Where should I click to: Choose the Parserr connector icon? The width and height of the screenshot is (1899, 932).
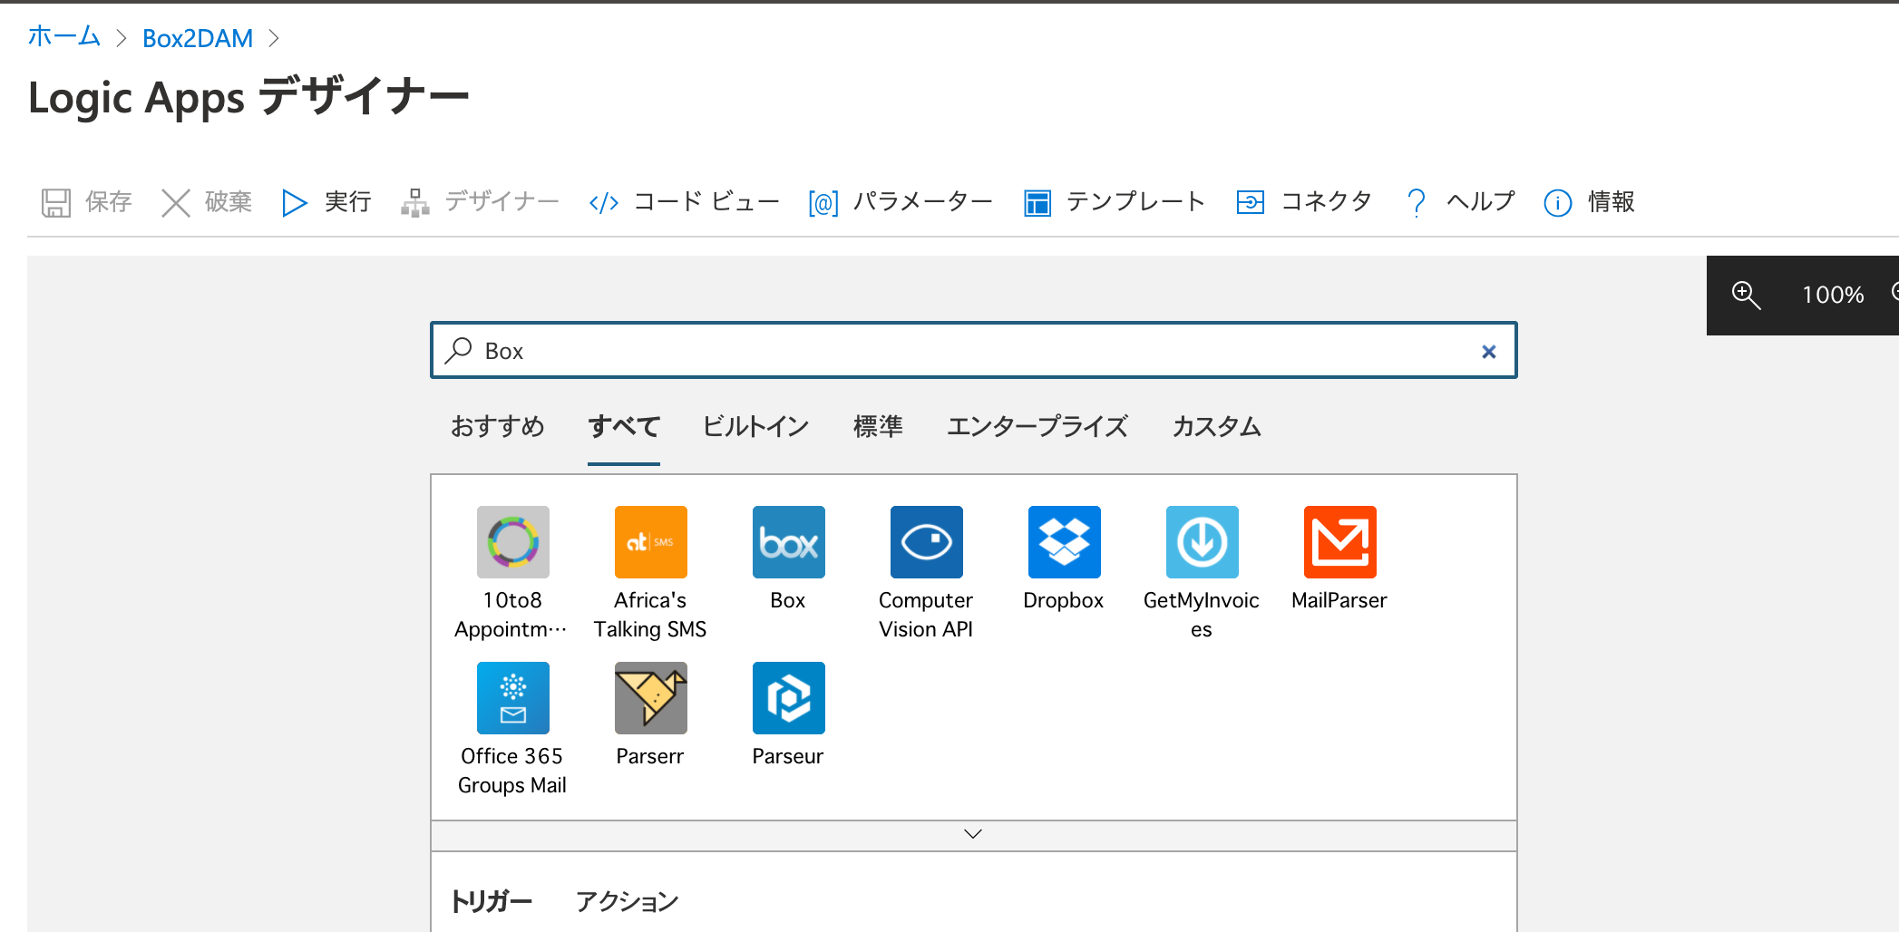pyautogui.click(x=650, y=698)
